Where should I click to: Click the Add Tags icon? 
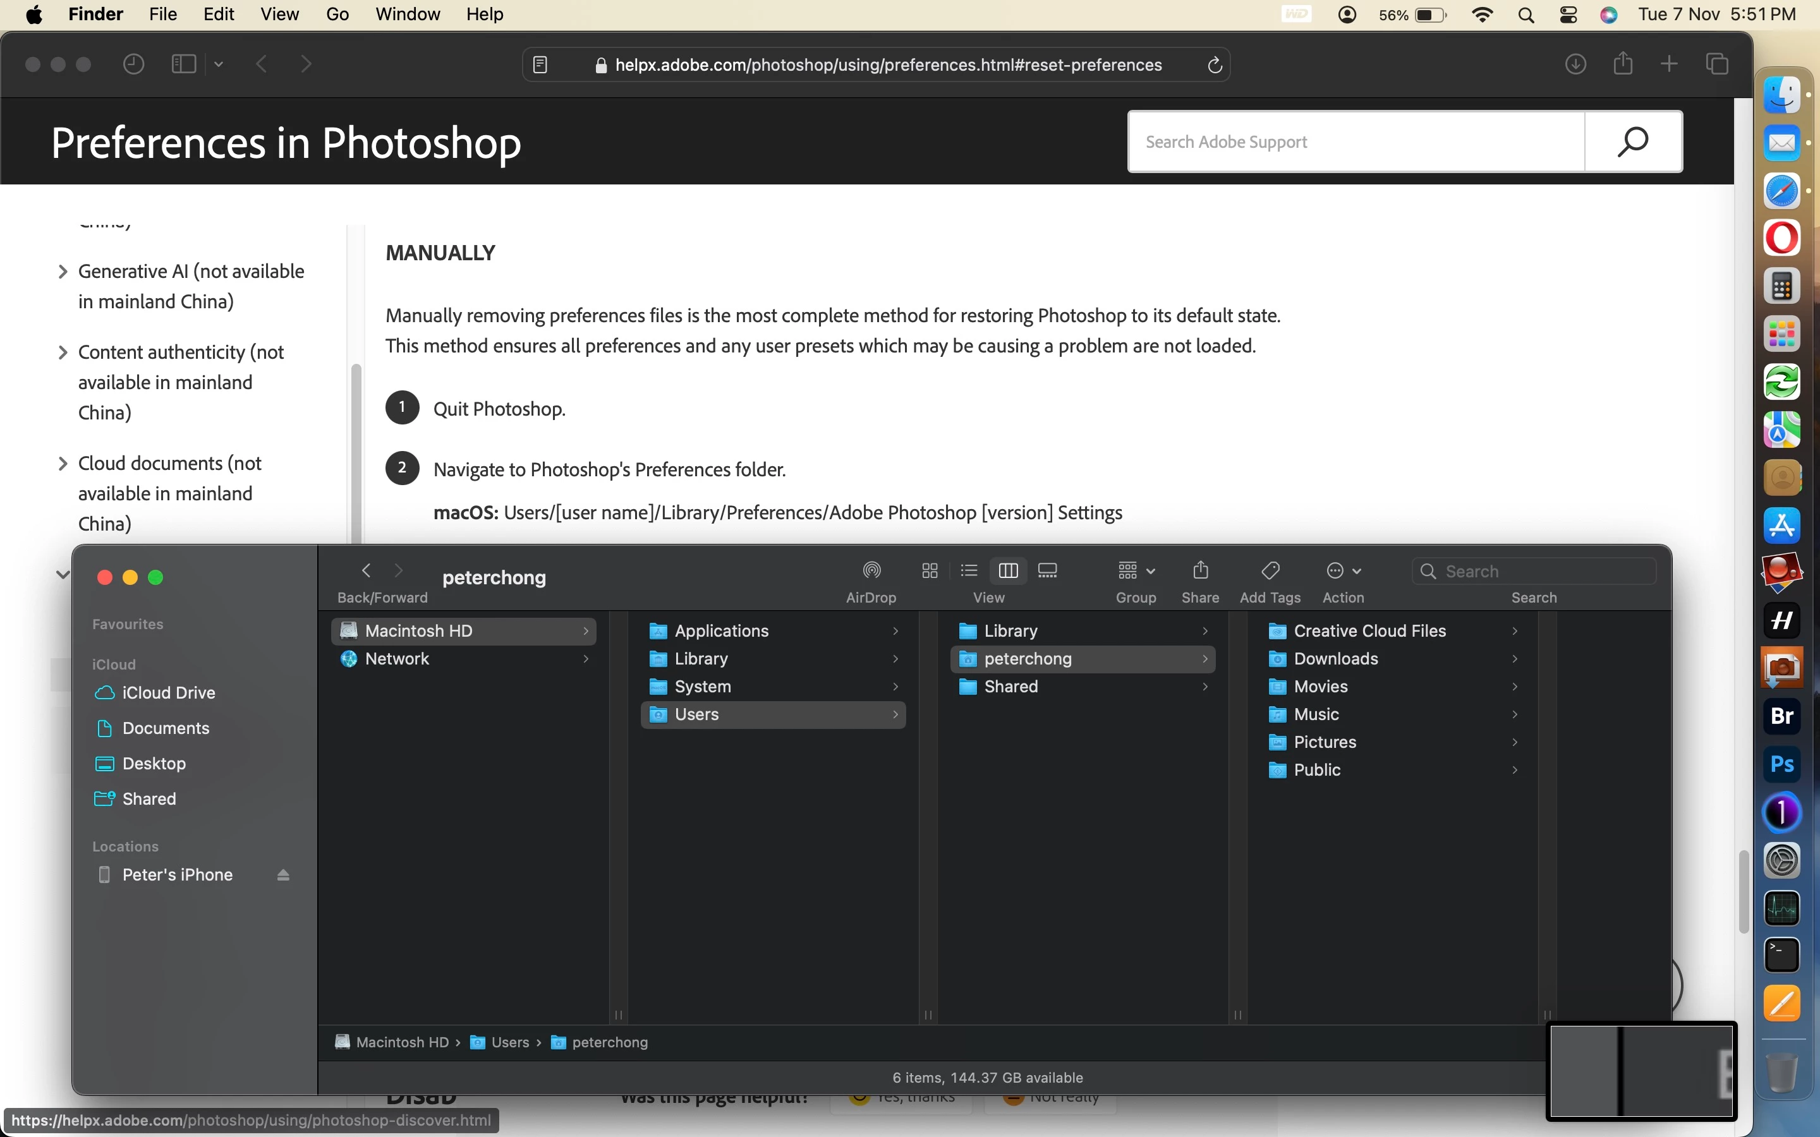[x=1270, y=571]
